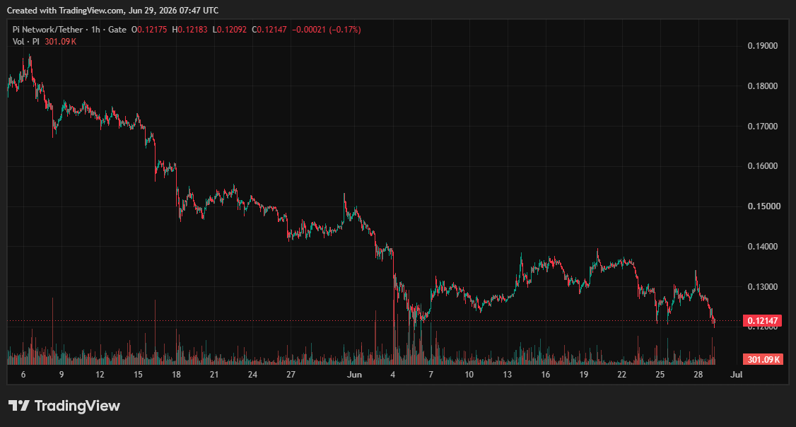The image size is (796, 427).
Task: Click the TradingView logo at bottom left
Action: pyautogui.click(x=64, y=406)
